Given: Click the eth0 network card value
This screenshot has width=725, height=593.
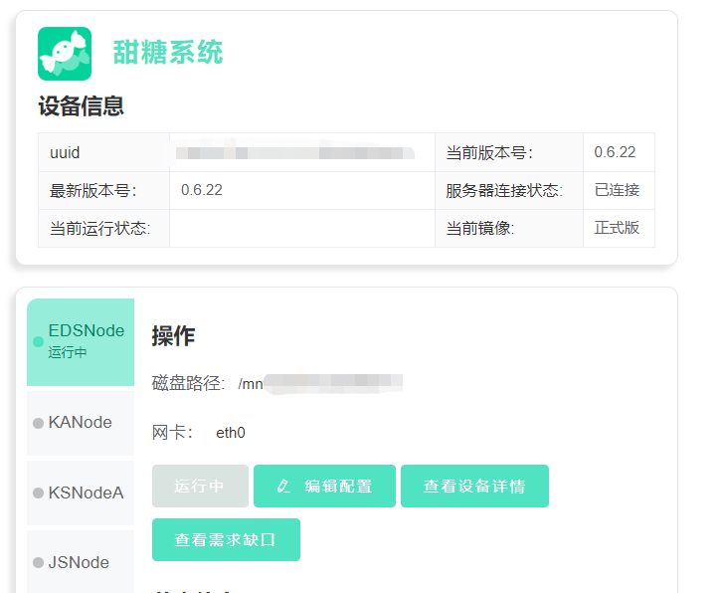Looking at the screenshot, I should [231, 433].
